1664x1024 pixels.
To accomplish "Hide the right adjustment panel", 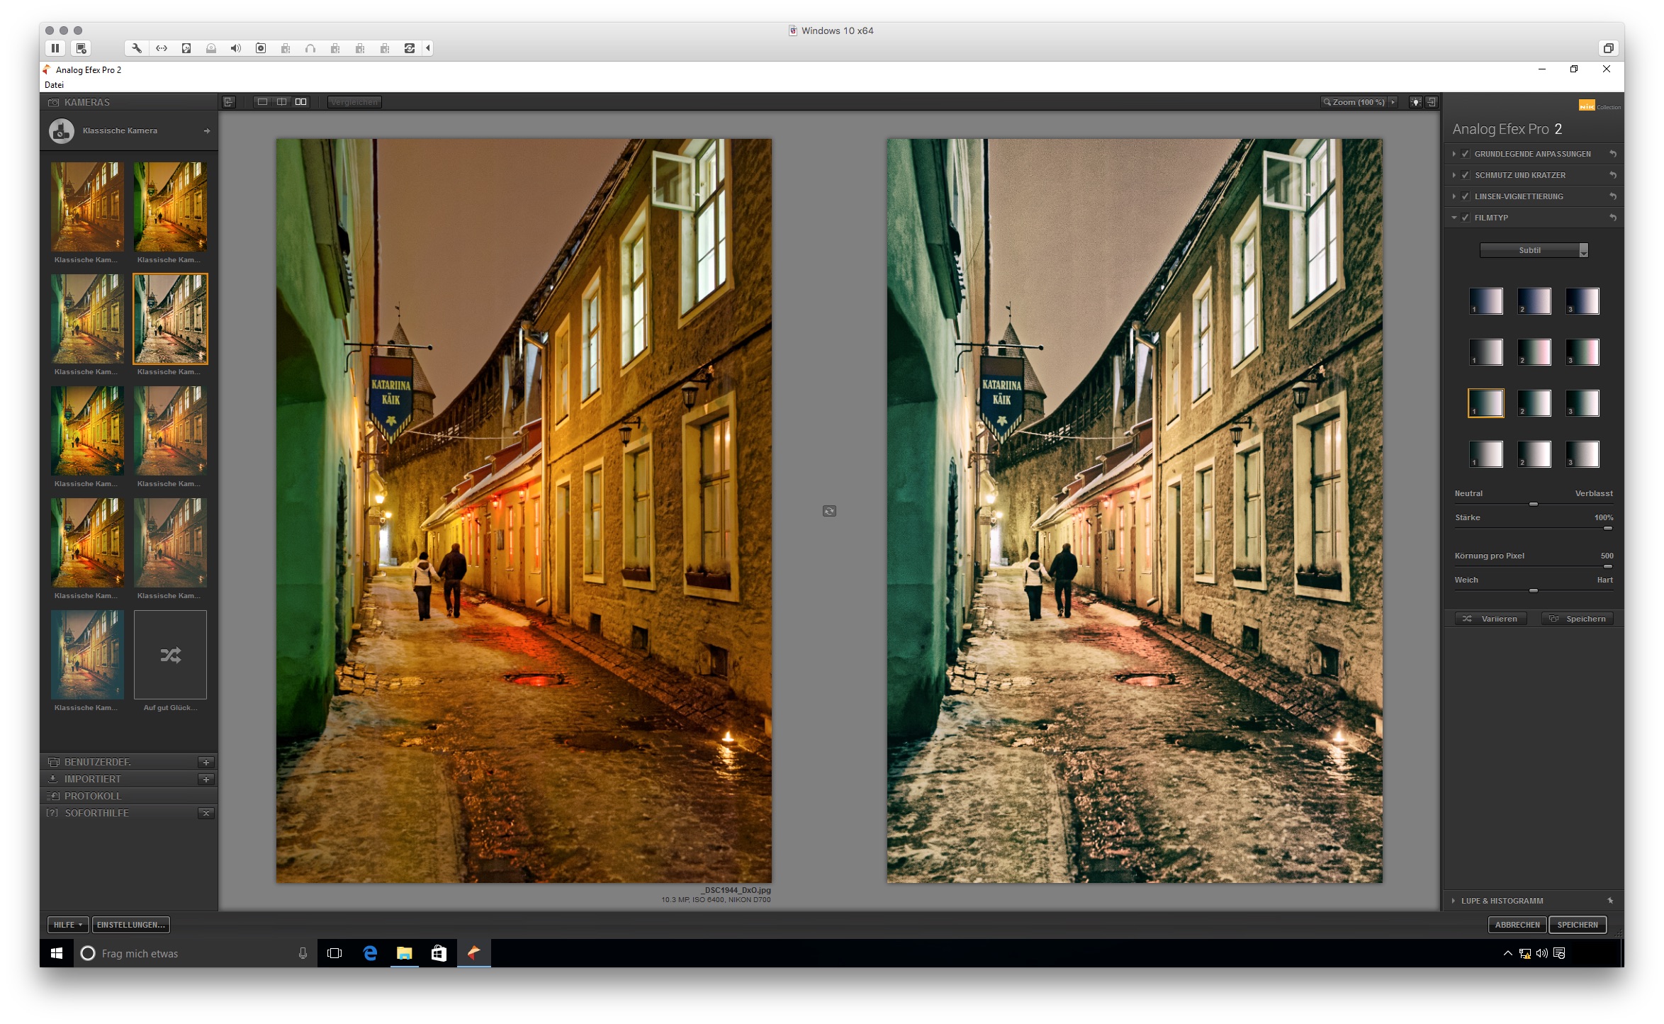I will [x=1431, y=102].
